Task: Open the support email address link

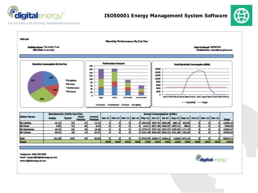Action: [x=42, y=158]
